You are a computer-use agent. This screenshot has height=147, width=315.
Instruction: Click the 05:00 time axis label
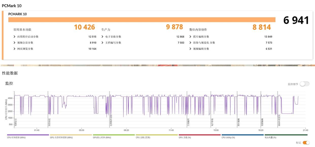81,130
